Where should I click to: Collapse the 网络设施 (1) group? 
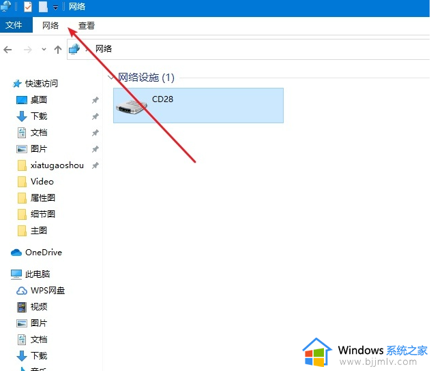110,78
